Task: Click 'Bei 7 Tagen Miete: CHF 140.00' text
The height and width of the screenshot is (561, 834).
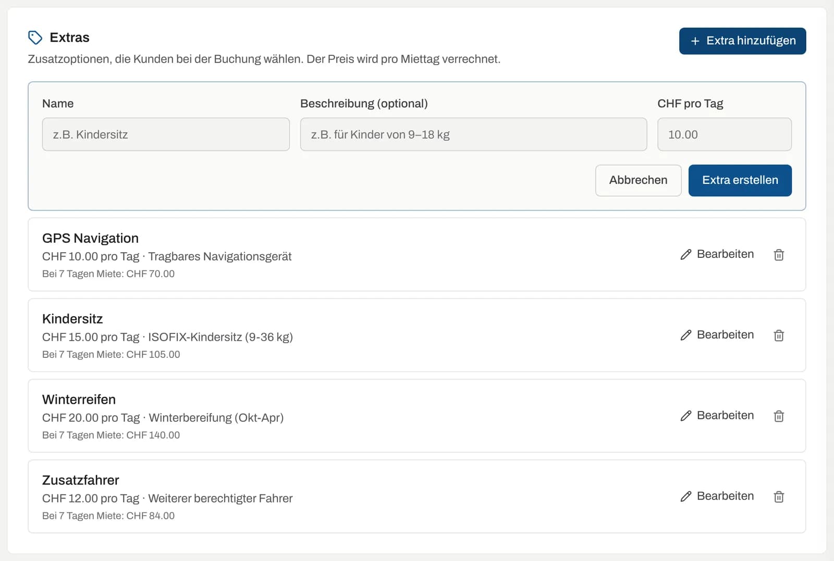Action: tap(111, 435)
